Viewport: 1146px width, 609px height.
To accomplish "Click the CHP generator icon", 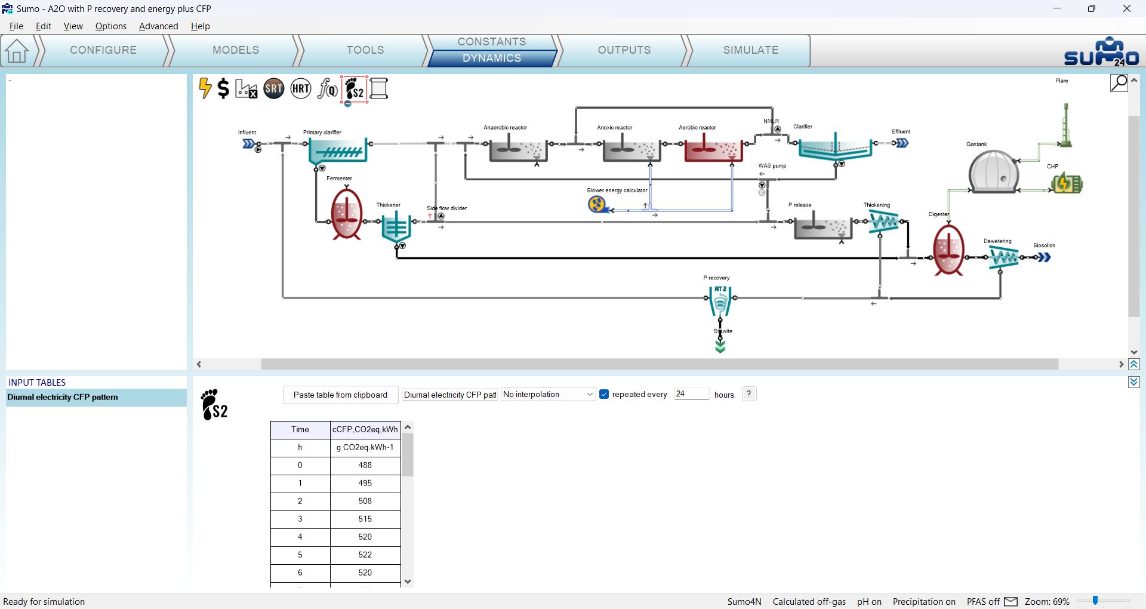I will (1067, 183).
